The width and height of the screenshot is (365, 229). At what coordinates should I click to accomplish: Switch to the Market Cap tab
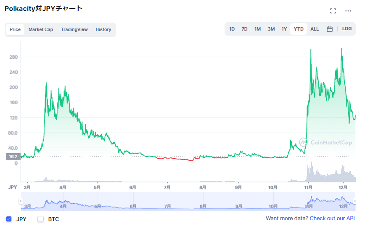tap(41, 29)
